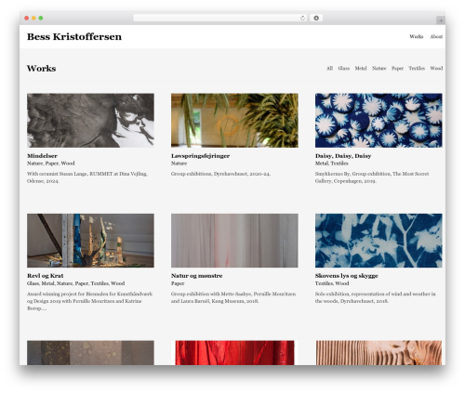Go to the Works page in the top navigation
465x393 pixels.
pos(417,36)
